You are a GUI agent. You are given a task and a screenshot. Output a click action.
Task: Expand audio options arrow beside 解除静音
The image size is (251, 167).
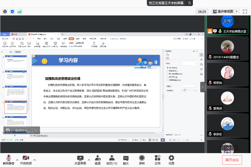(x=17, y=160)
